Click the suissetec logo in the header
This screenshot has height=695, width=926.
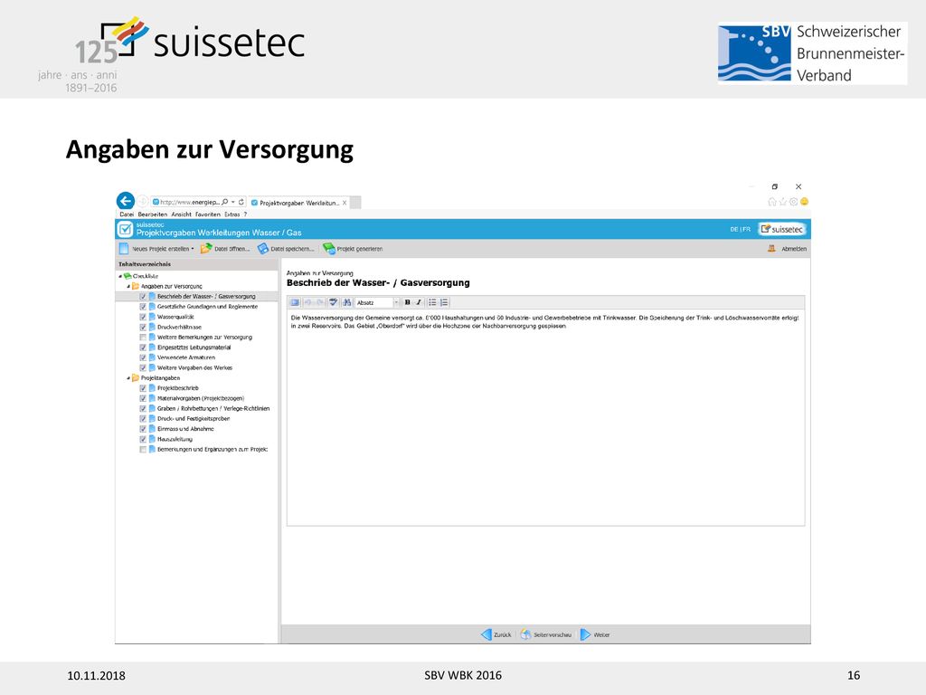click(782, 229)
